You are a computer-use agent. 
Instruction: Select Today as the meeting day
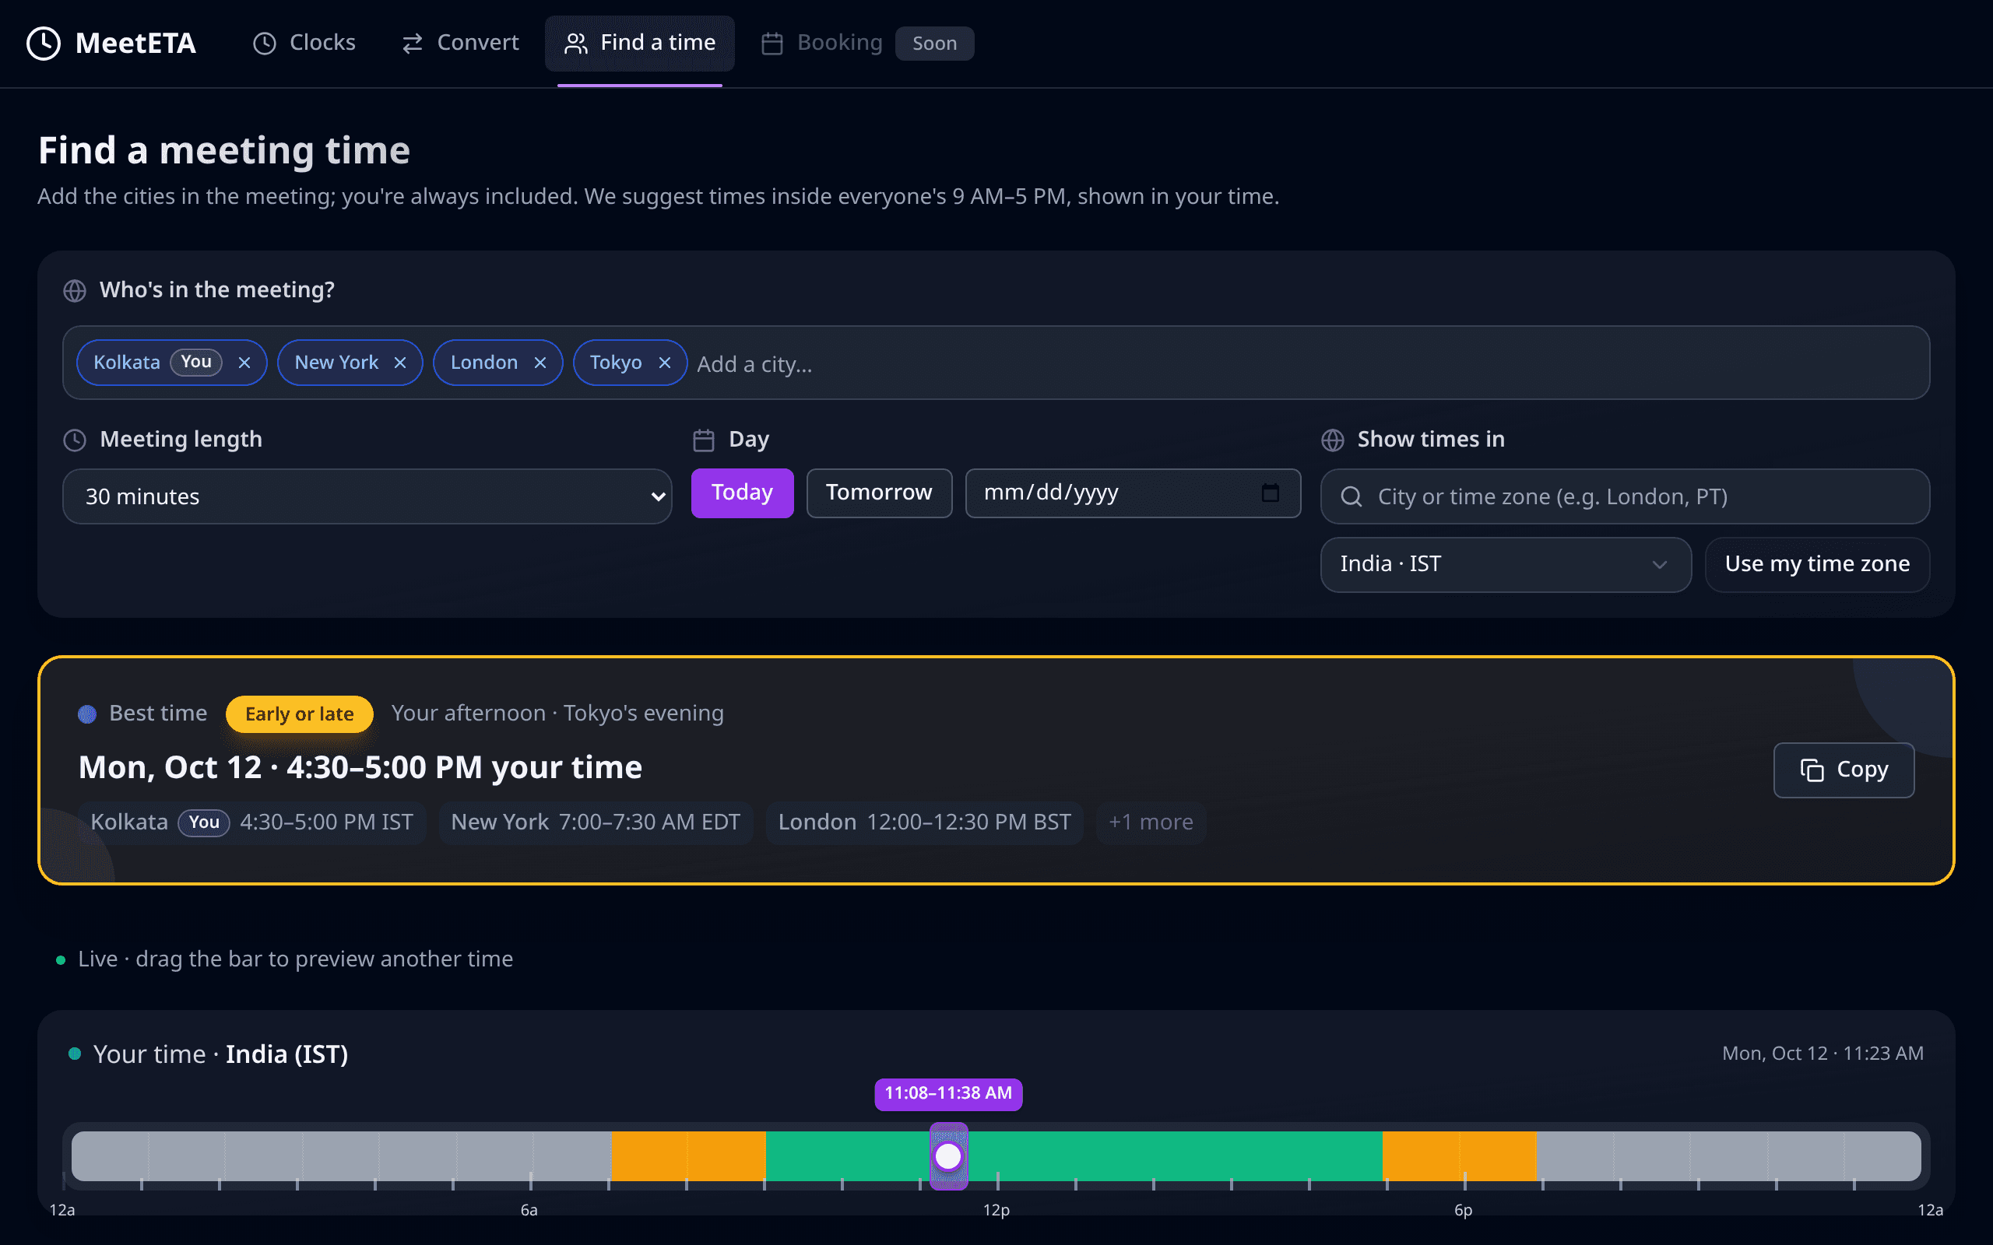pos(742,493)
